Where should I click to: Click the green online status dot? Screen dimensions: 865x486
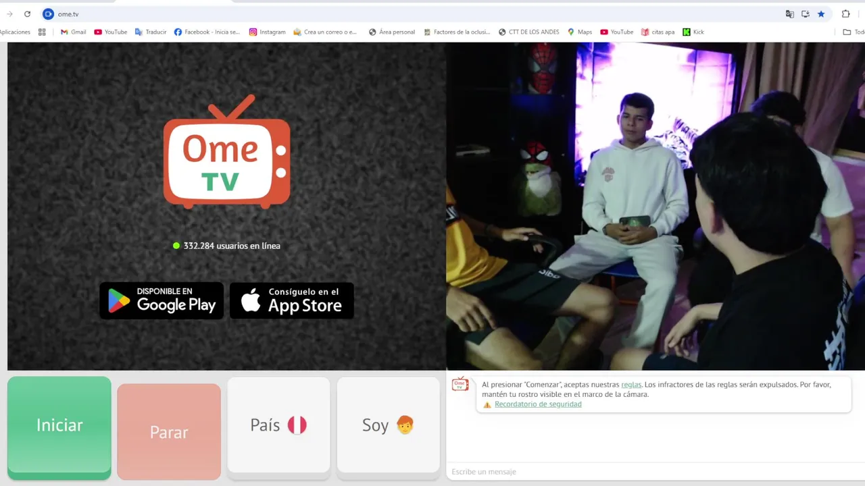176,246
